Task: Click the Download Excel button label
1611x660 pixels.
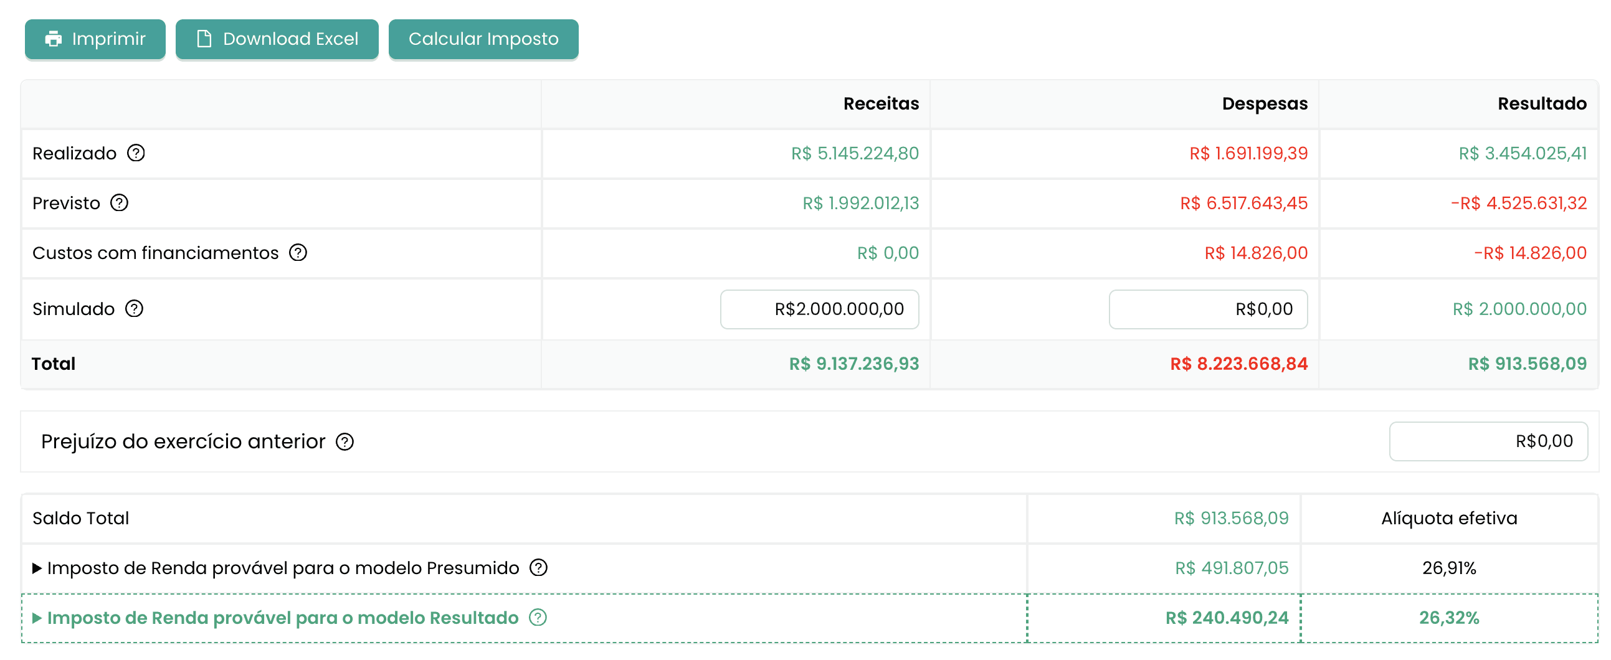Action: pos(291,39)
